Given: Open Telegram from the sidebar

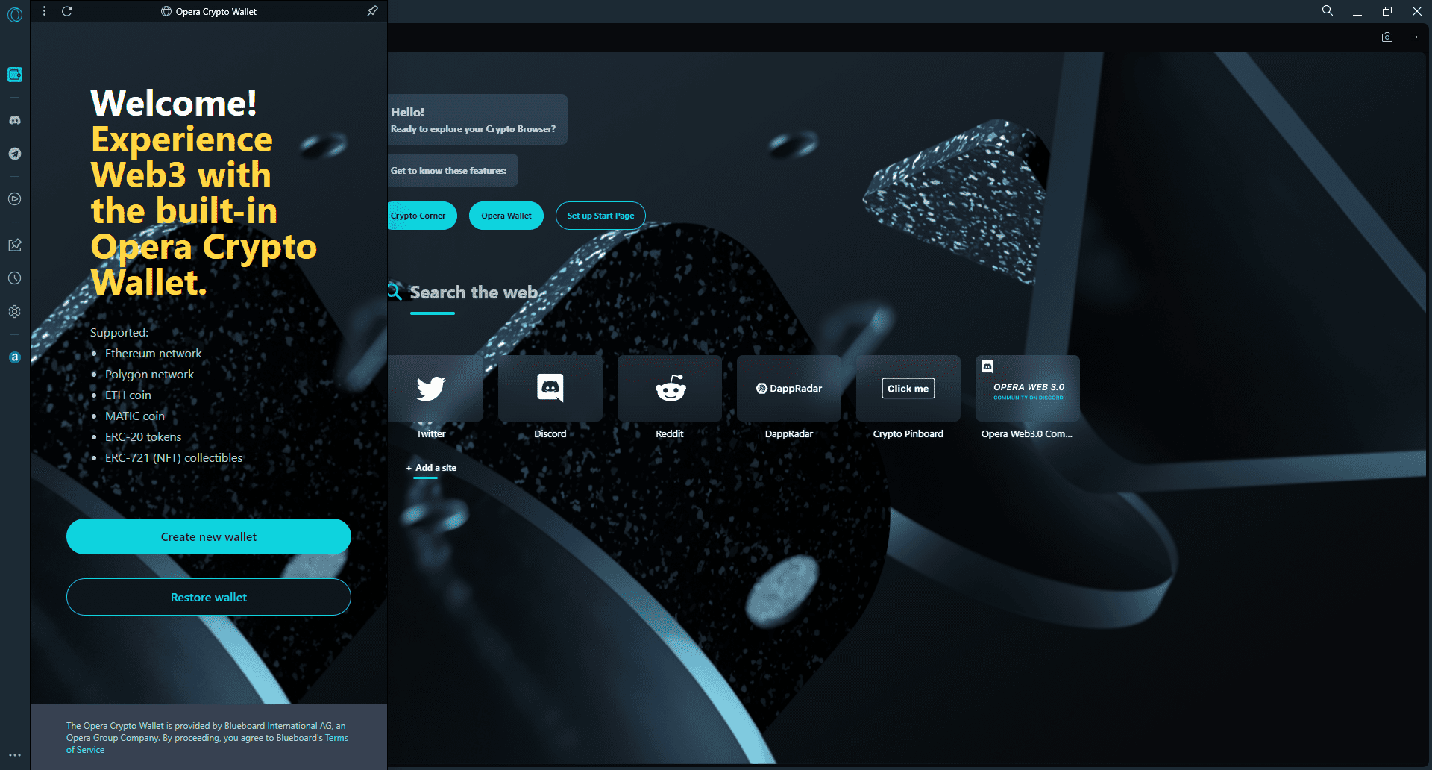Looking at the screenshot, I should click(x=15, y=154).
